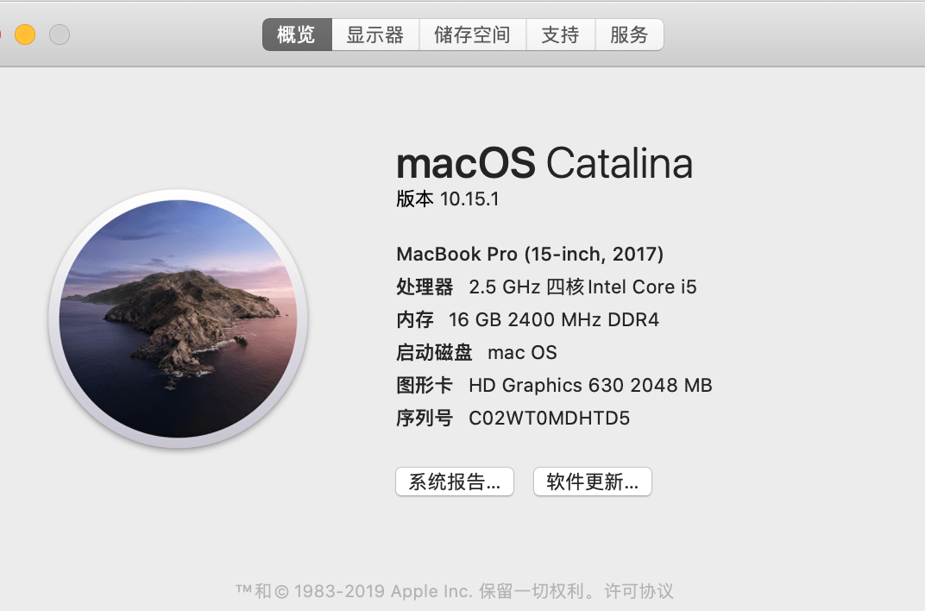Image resolution: width=925 pixels, height=611 pixels.
Task: Open the 许可协议 link
Action: (x=639, y=591)
